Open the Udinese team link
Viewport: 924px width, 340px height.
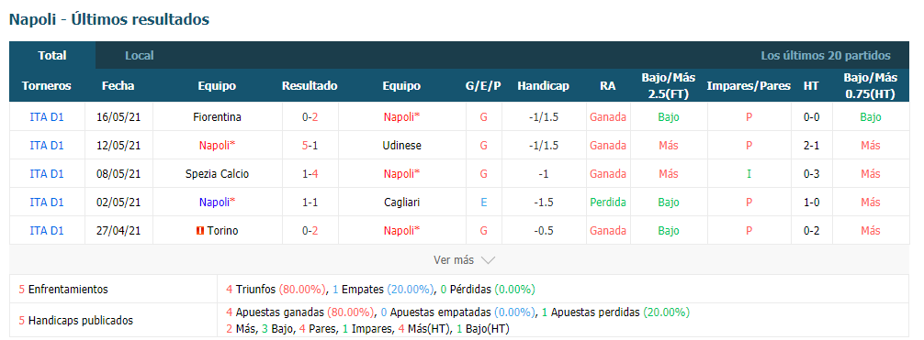point(401,146)
